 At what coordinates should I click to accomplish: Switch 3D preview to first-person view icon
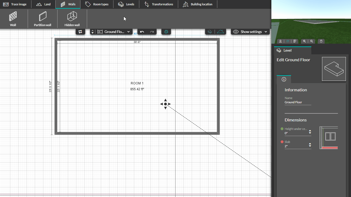[280, 41]
